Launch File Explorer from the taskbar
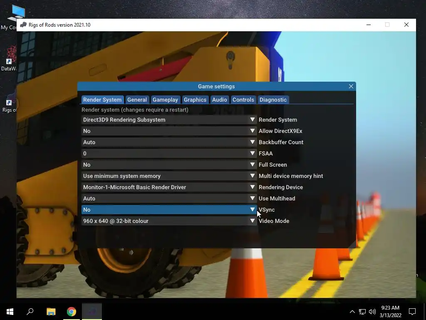 51,312
